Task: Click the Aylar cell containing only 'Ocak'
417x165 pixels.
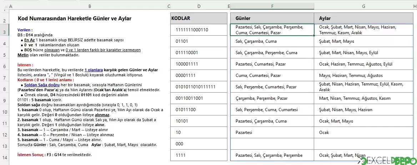Action: tap(363, 133)
